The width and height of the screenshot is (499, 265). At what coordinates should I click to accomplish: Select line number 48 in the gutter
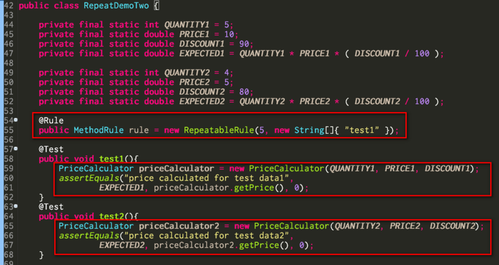tap(9, 63)
